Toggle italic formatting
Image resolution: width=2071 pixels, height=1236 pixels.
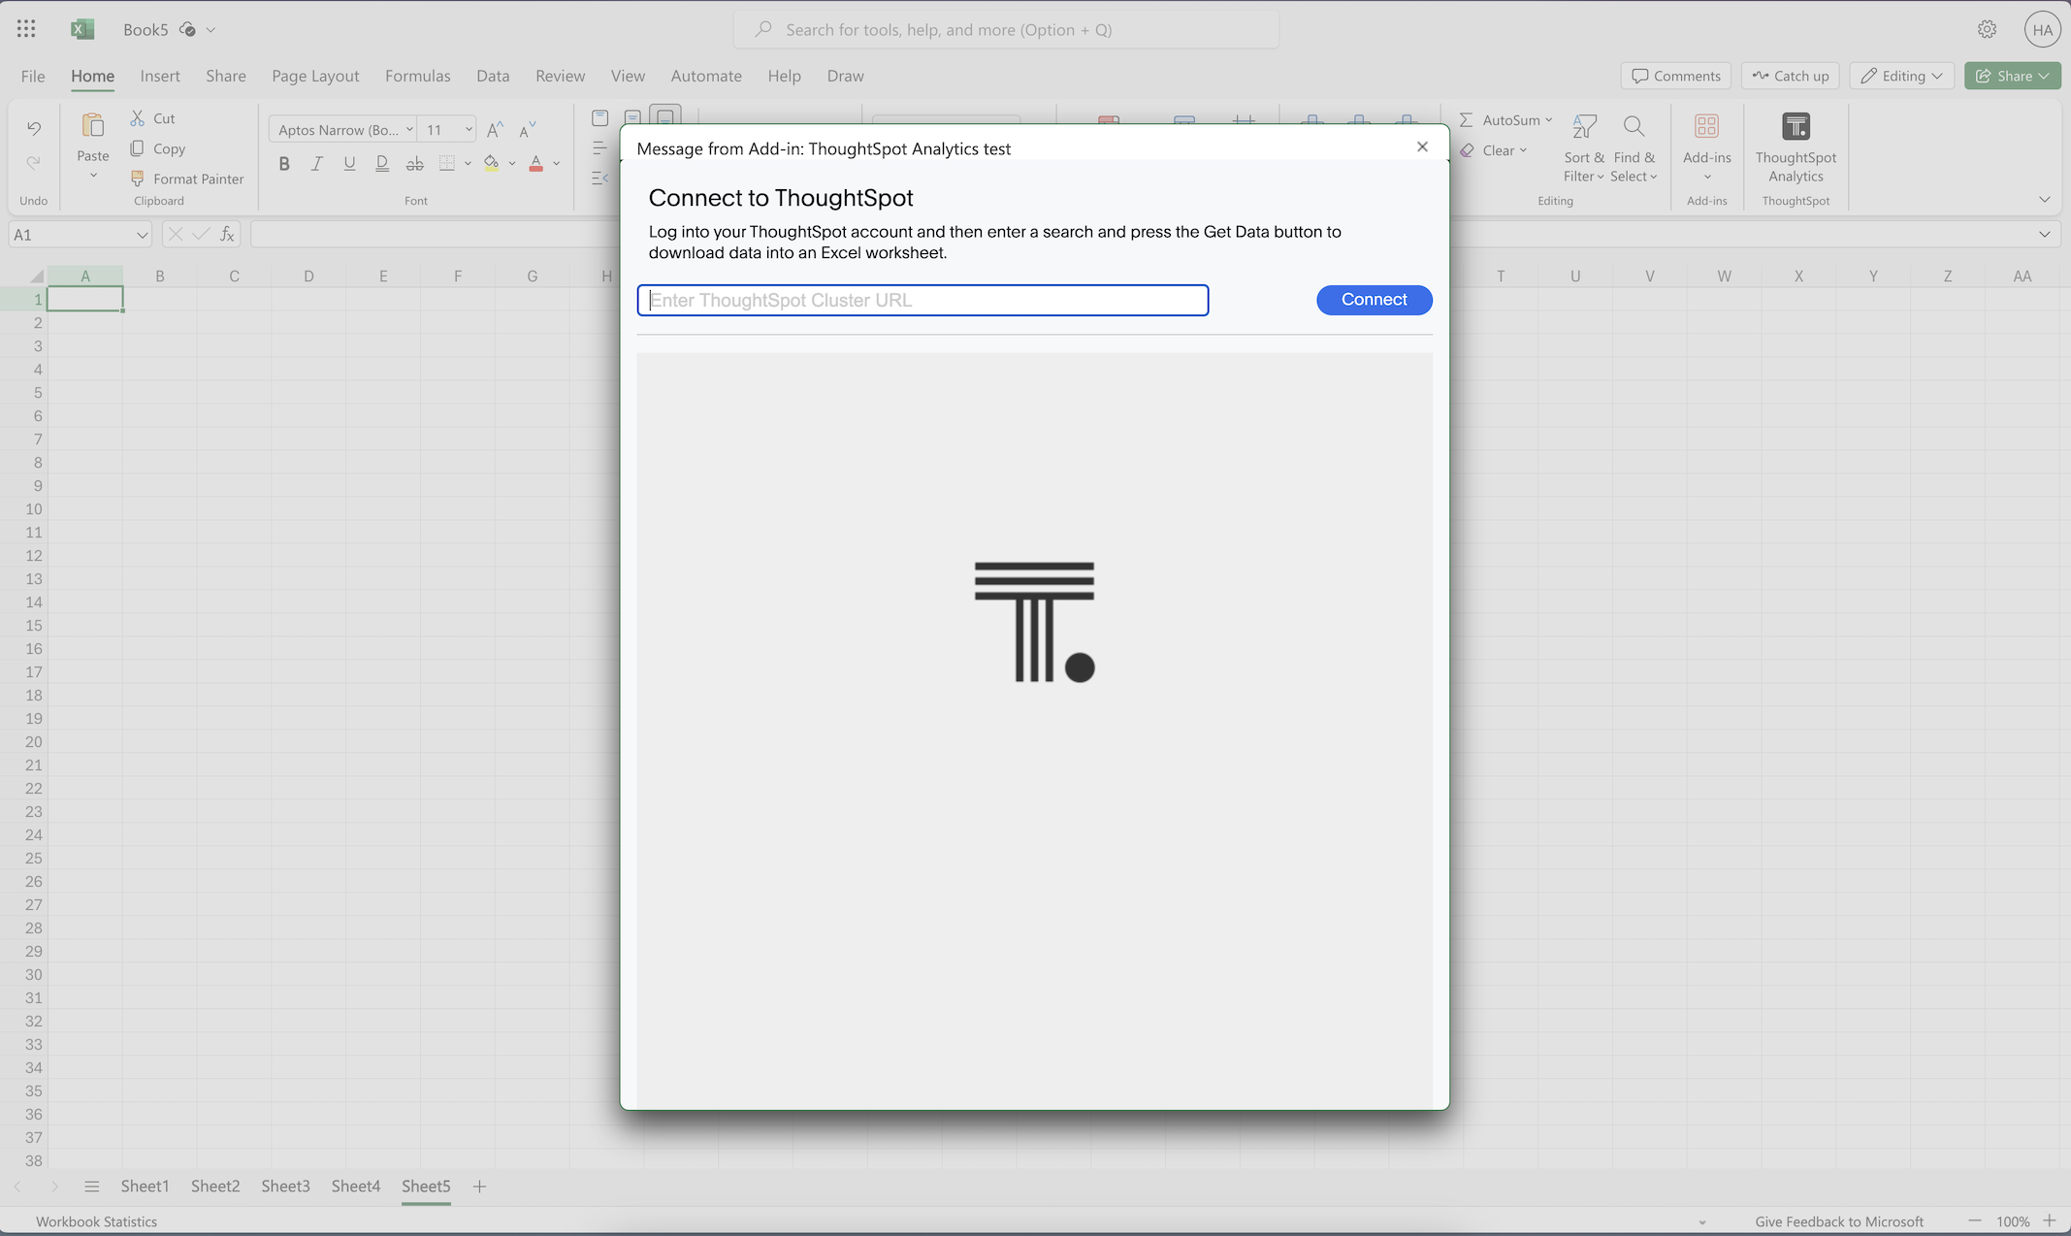(x=317, y=163)
